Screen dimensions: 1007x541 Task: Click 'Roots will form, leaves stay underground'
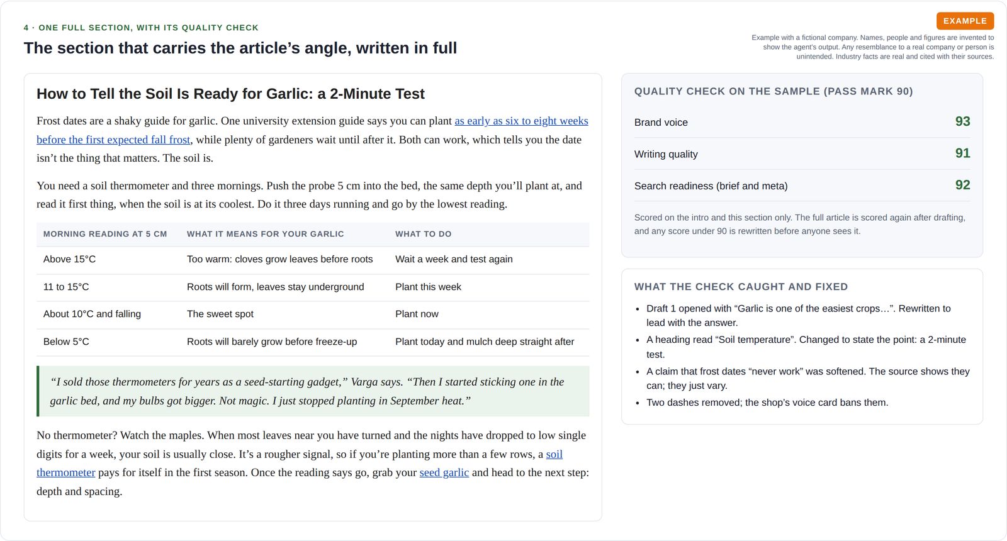(x=275, y=287)
